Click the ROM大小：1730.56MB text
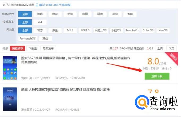 [70, 78]
